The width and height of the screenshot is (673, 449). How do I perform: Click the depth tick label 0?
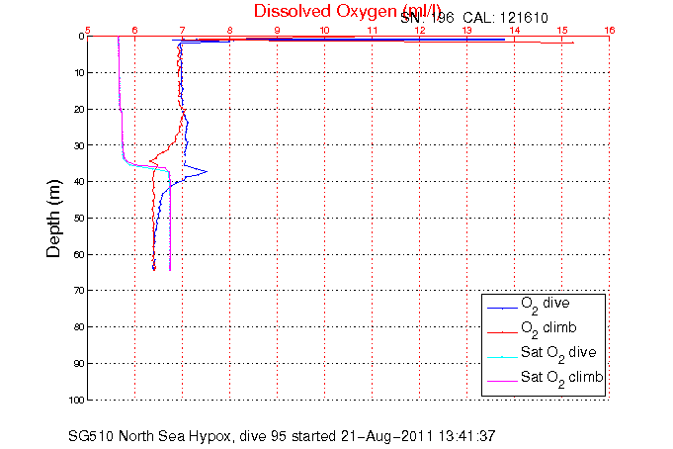[x=81, y=37]
